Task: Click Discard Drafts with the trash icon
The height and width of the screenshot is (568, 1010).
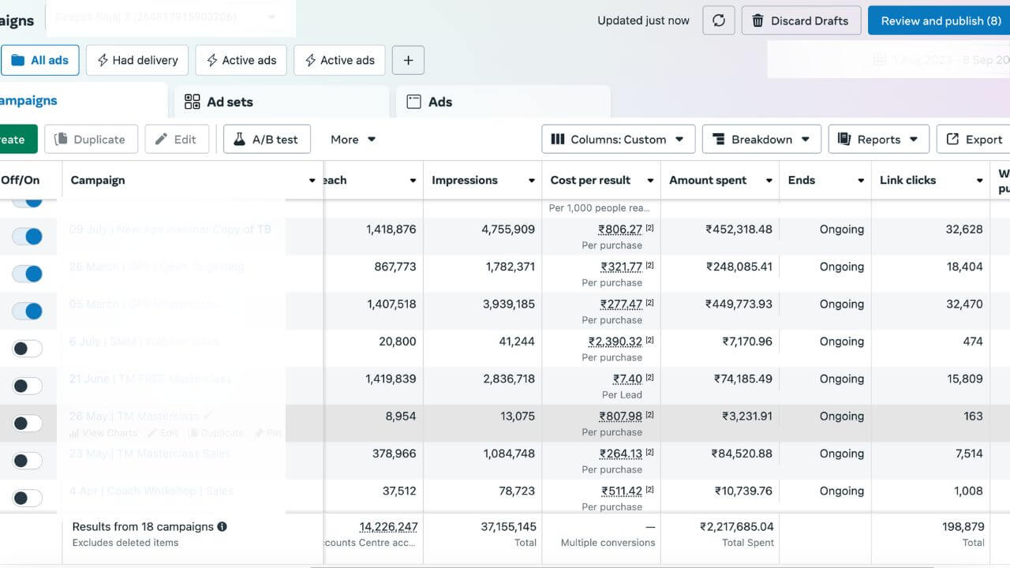Action: coord(799,21)
